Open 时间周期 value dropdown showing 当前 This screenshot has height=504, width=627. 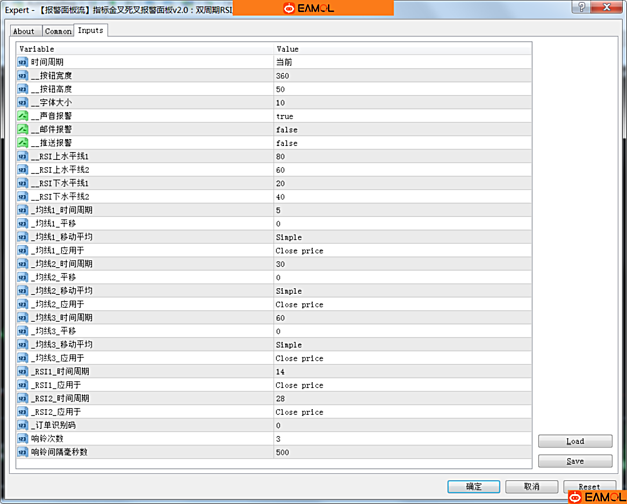pyautogui.click(x=402, y=62)
